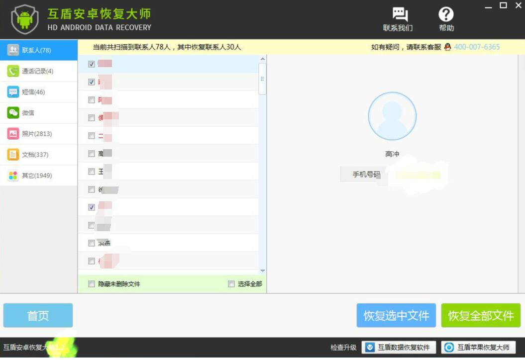Click the HD ANDROID DATA RECOVERY title text
Image resolution: width=525 pixels, height=360 pixels.
[99, 27]
